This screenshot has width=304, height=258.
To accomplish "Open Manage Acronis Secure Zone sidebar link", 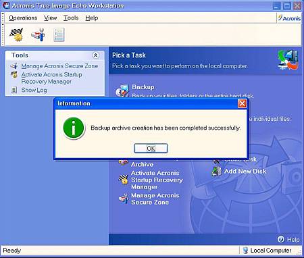I will (59, 66).
